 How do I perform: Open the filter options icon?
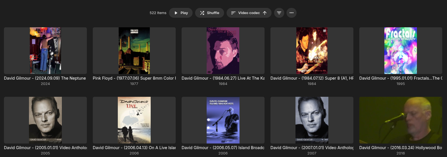click(x=279, y=13)
